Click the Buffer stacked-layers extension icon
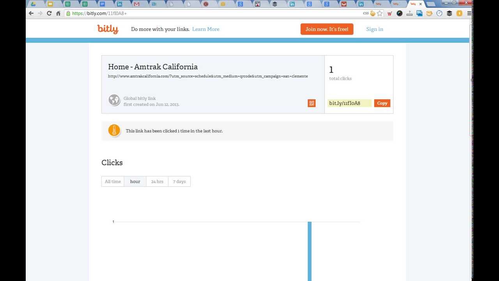 449,13
